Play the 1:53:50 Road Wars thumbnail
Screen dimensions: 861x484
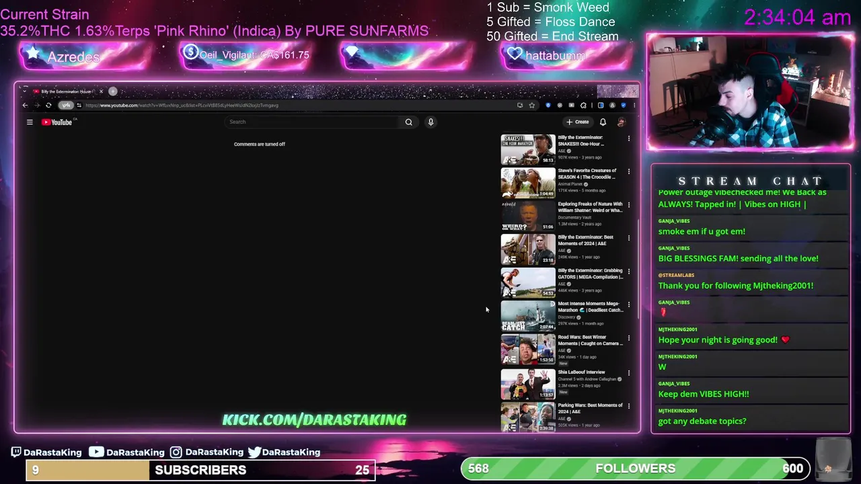[x=528, y=349]
